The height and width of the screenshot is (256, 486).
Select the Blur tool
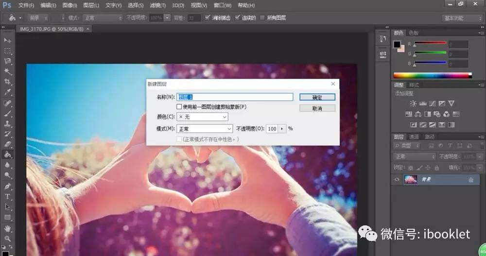[7, 165]
